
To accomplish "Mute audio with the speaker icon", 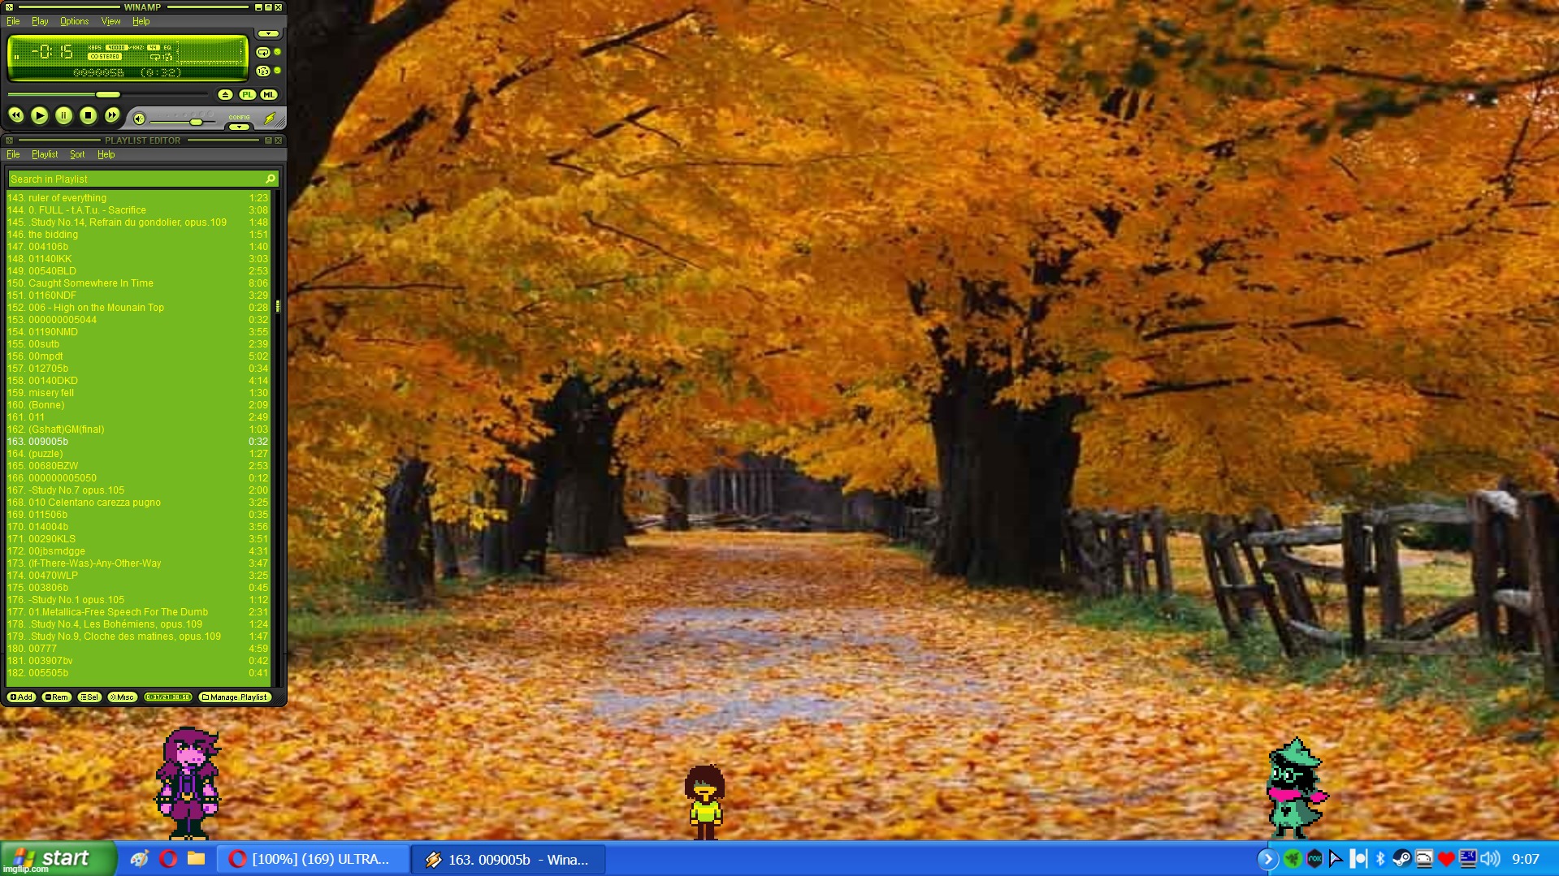I will (x=139, y=119).
